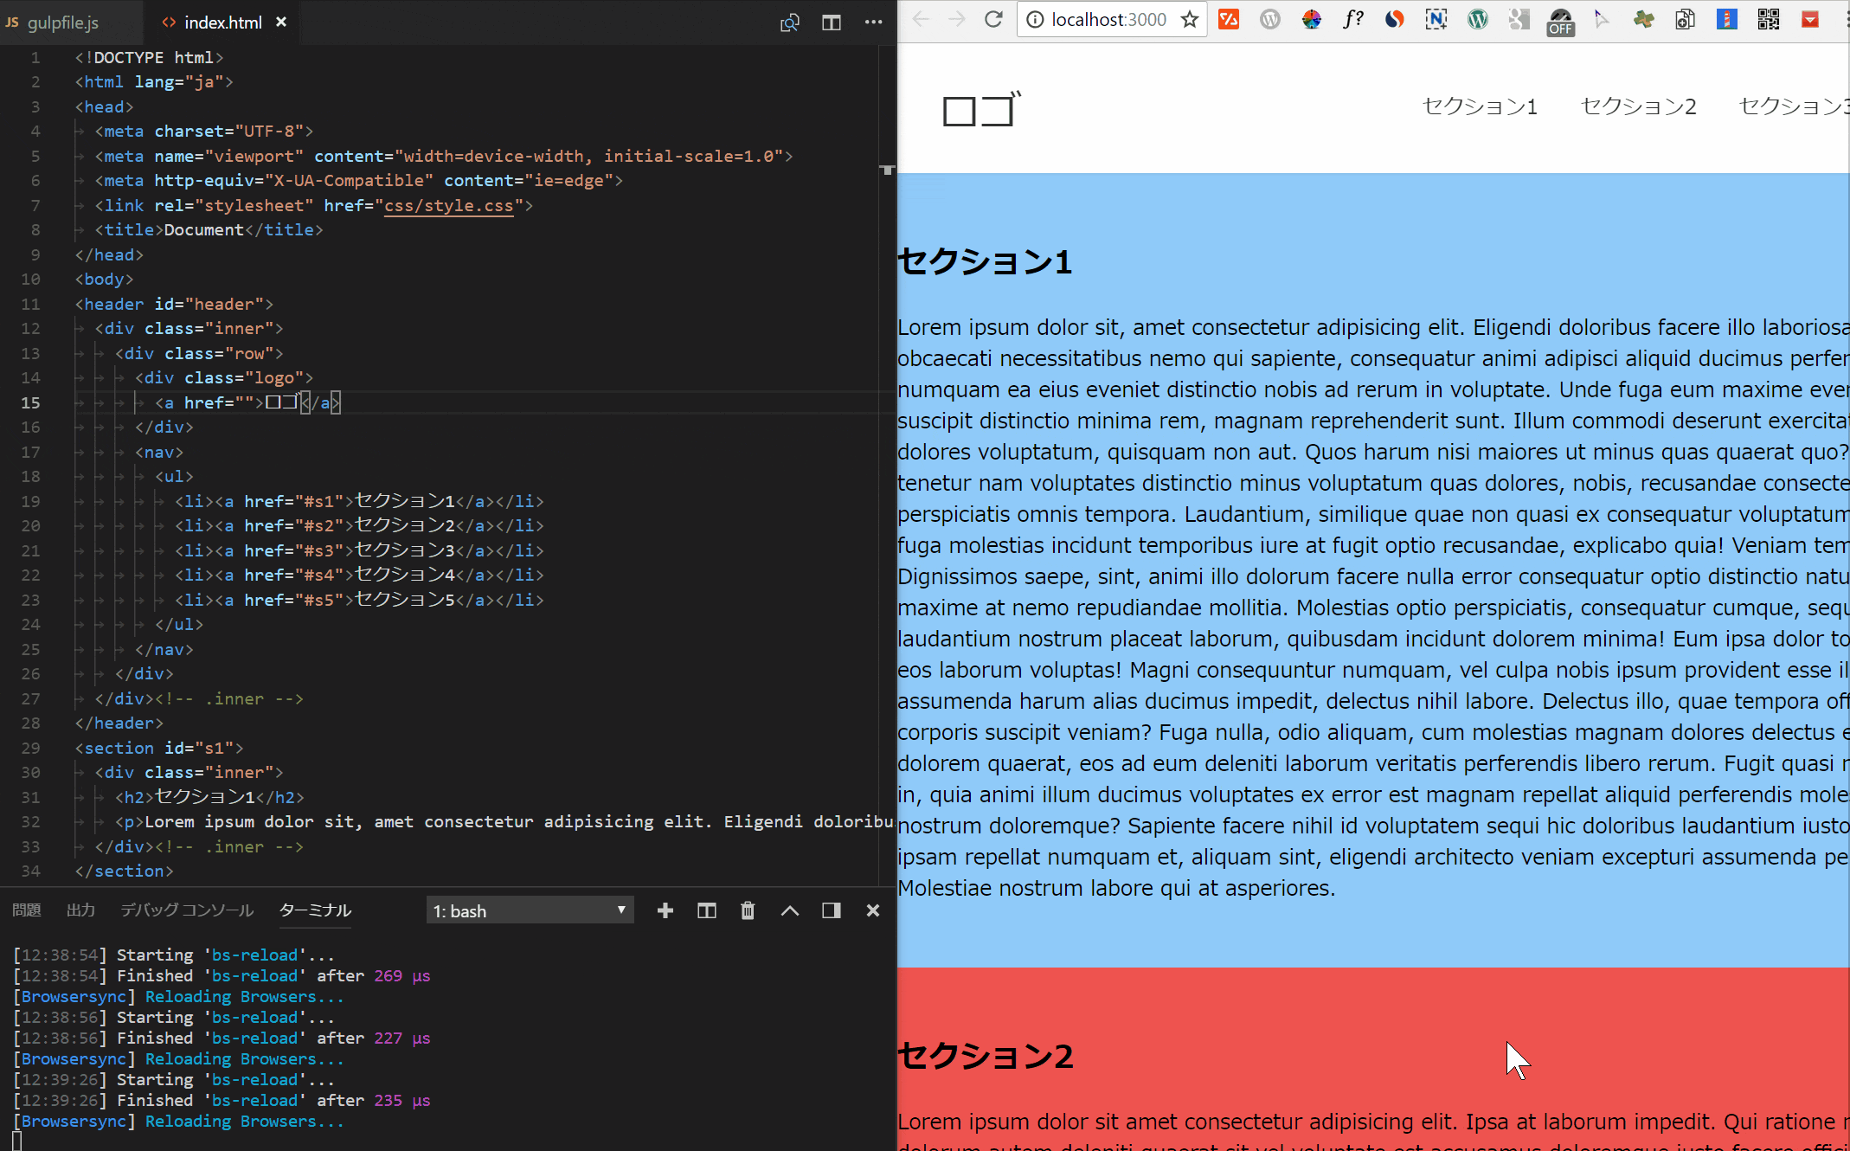Bookmark the page with star icon

pos(1190,20)
